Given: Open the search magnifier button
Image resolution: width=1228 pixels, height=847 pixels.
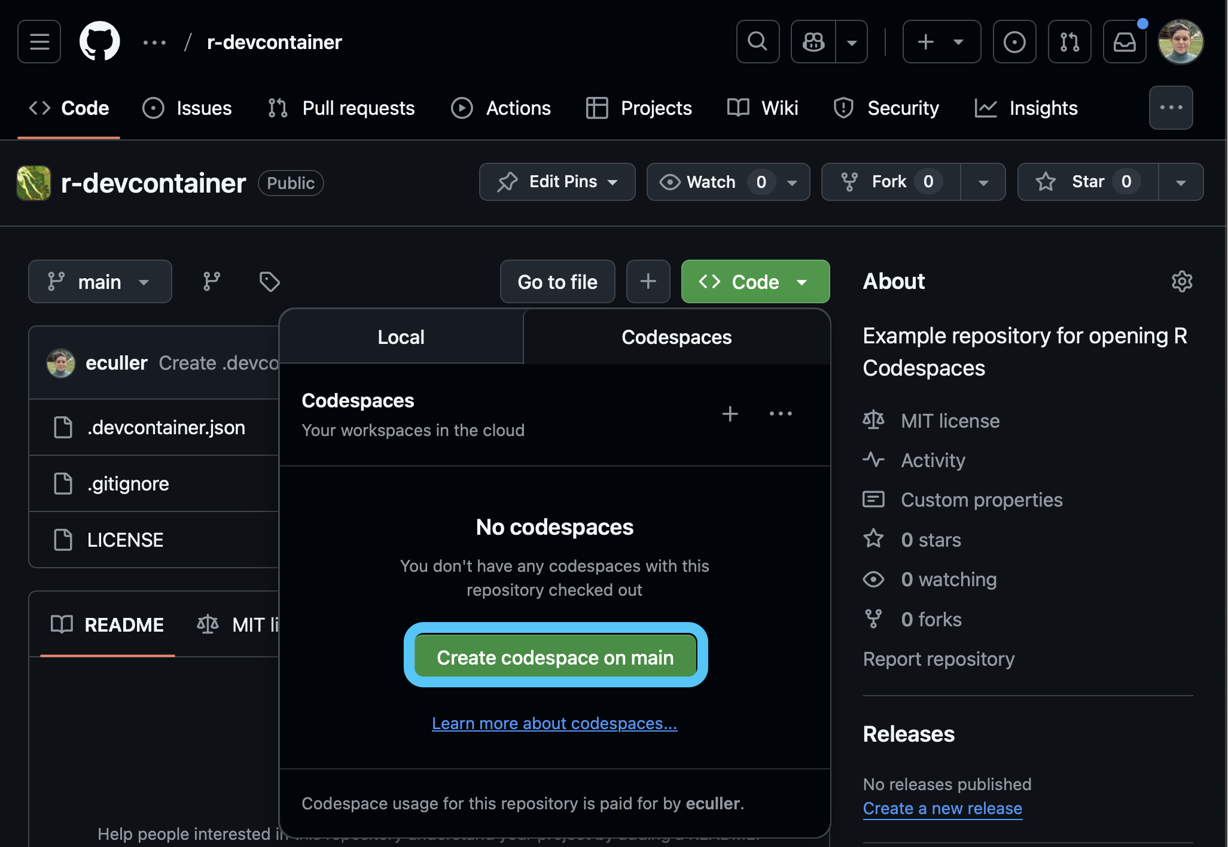Looking at the screenshot, I should 757,42.
